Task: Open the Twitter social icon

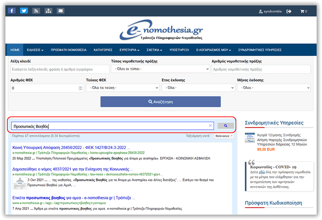Action: (x=24, y=11)
